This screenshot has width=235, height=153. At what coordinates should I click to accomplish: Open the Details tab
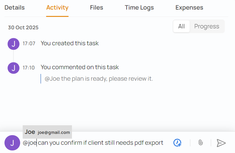[x=14, y=8]
